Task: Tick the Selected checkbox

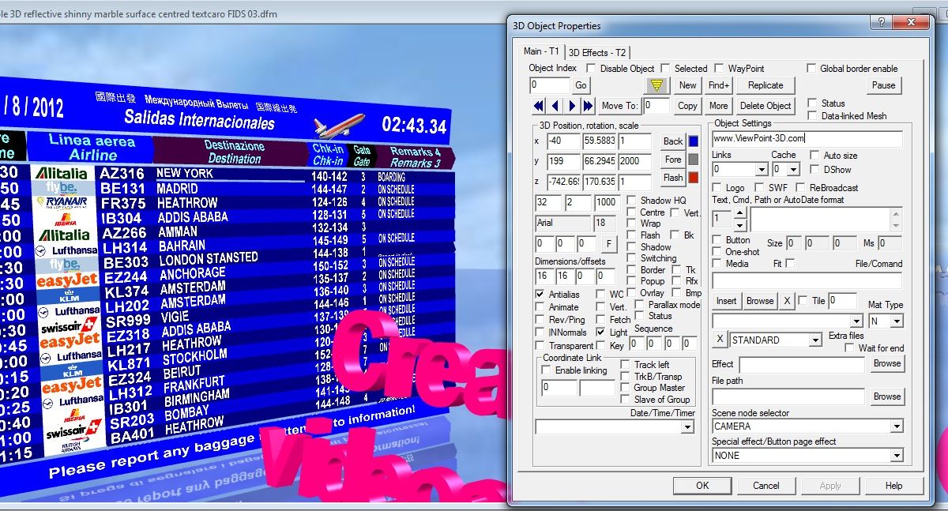Action: [666, 69]
